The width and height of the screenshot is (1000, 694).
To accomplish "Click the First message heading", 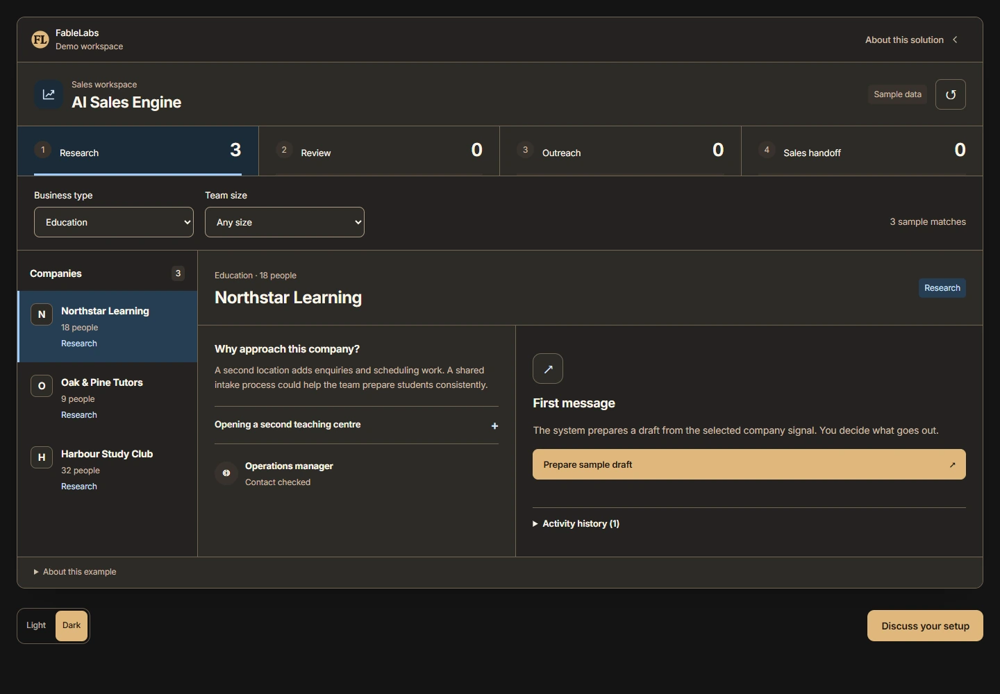I will point(574,403).
